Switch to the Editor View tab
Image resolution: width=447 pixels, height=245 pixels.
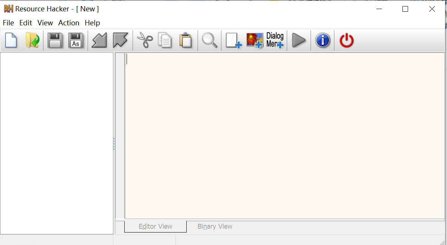click(x=155, y=226)
